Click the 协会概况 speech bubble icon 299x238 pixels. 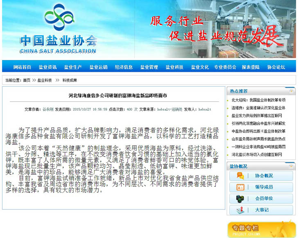pyautogui.click(x=240, y=176)
